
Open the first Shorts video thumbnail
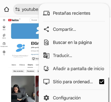coord(23,89)
